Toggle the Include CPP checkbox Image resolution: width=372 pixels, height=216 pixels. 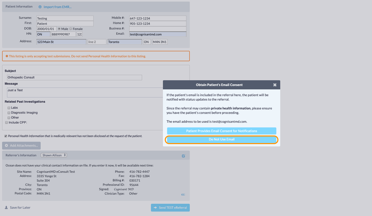(7, 122)
